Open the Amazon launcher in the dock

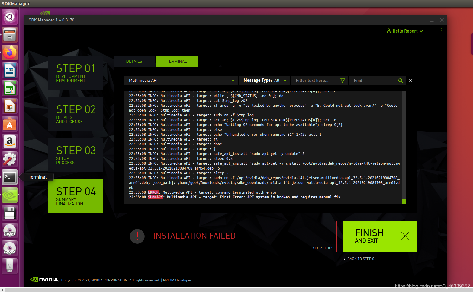point(10,141)
